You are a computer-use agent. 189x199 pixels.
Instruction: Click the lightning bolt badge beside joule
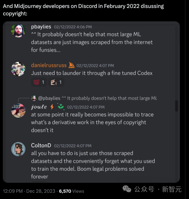(52, 107)
